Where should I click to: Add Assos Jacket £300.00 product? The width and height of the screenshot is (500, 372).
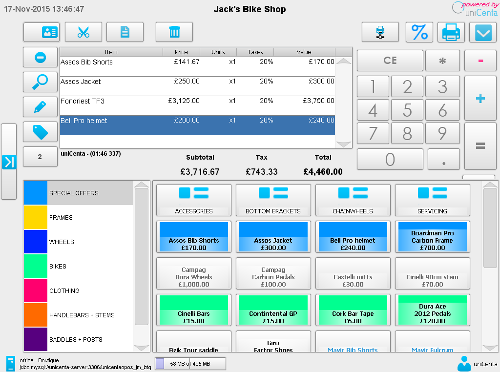tap(273, 237)
